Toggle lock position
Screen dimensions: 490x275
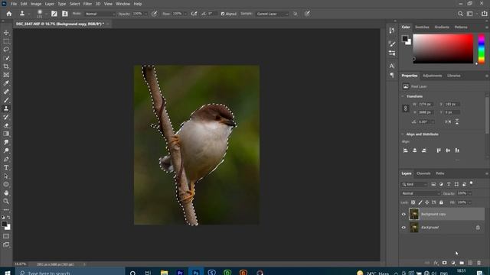click(x=427, y=202)
